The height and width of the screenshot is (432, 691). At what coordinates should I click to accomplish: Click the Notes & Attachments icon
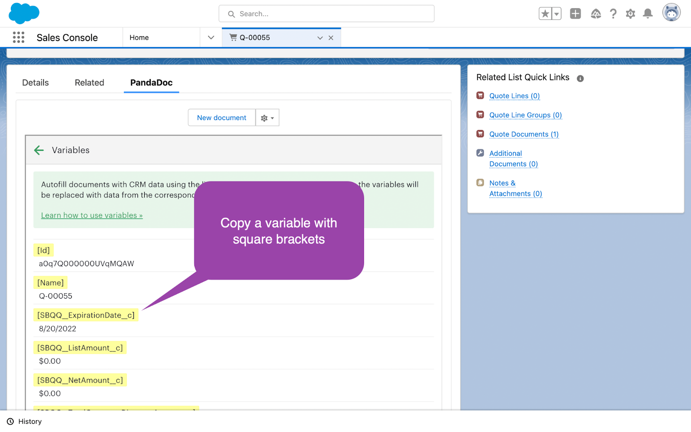tap(480, 182)
